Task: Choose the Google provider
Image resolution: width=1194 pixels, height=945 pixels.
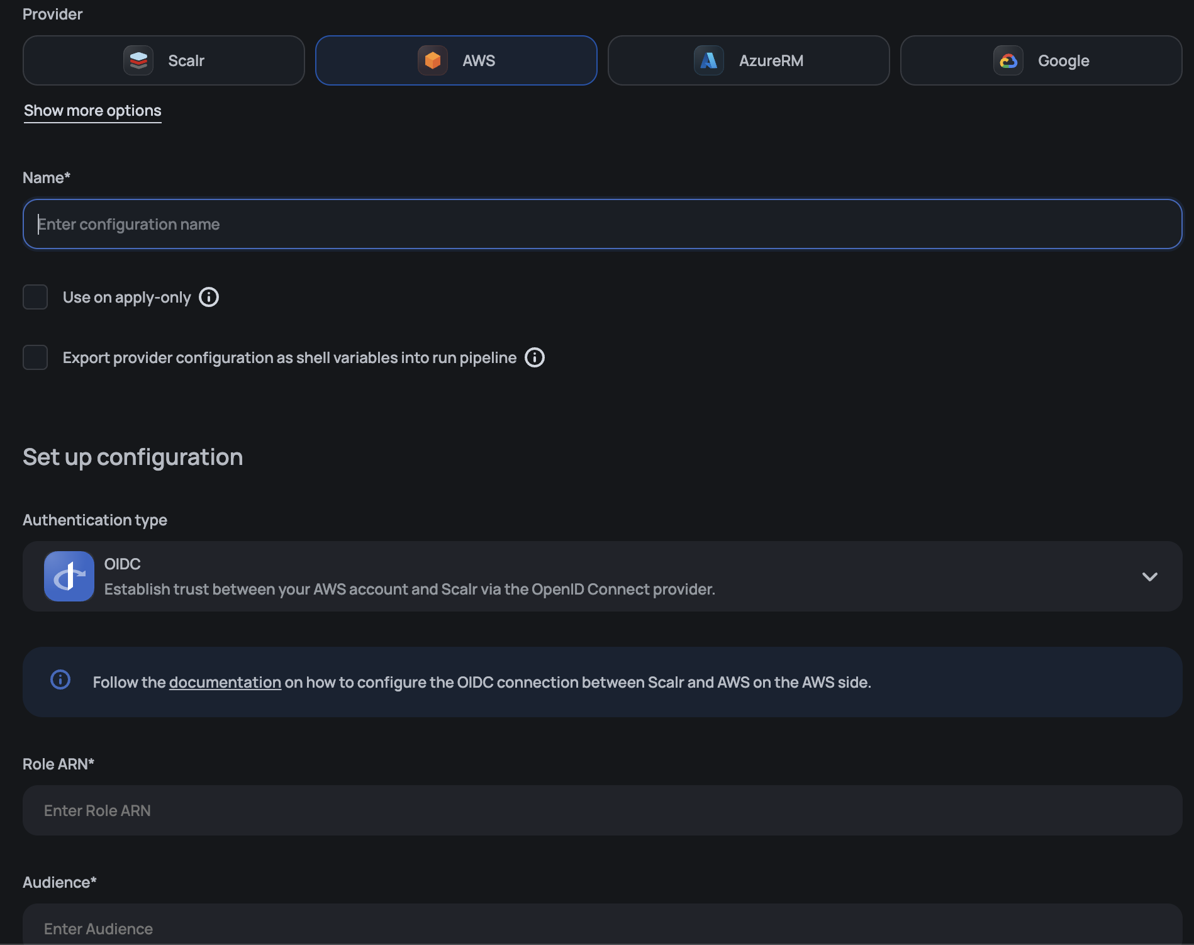Action: pyautogui.click(x=1041, y=60)
